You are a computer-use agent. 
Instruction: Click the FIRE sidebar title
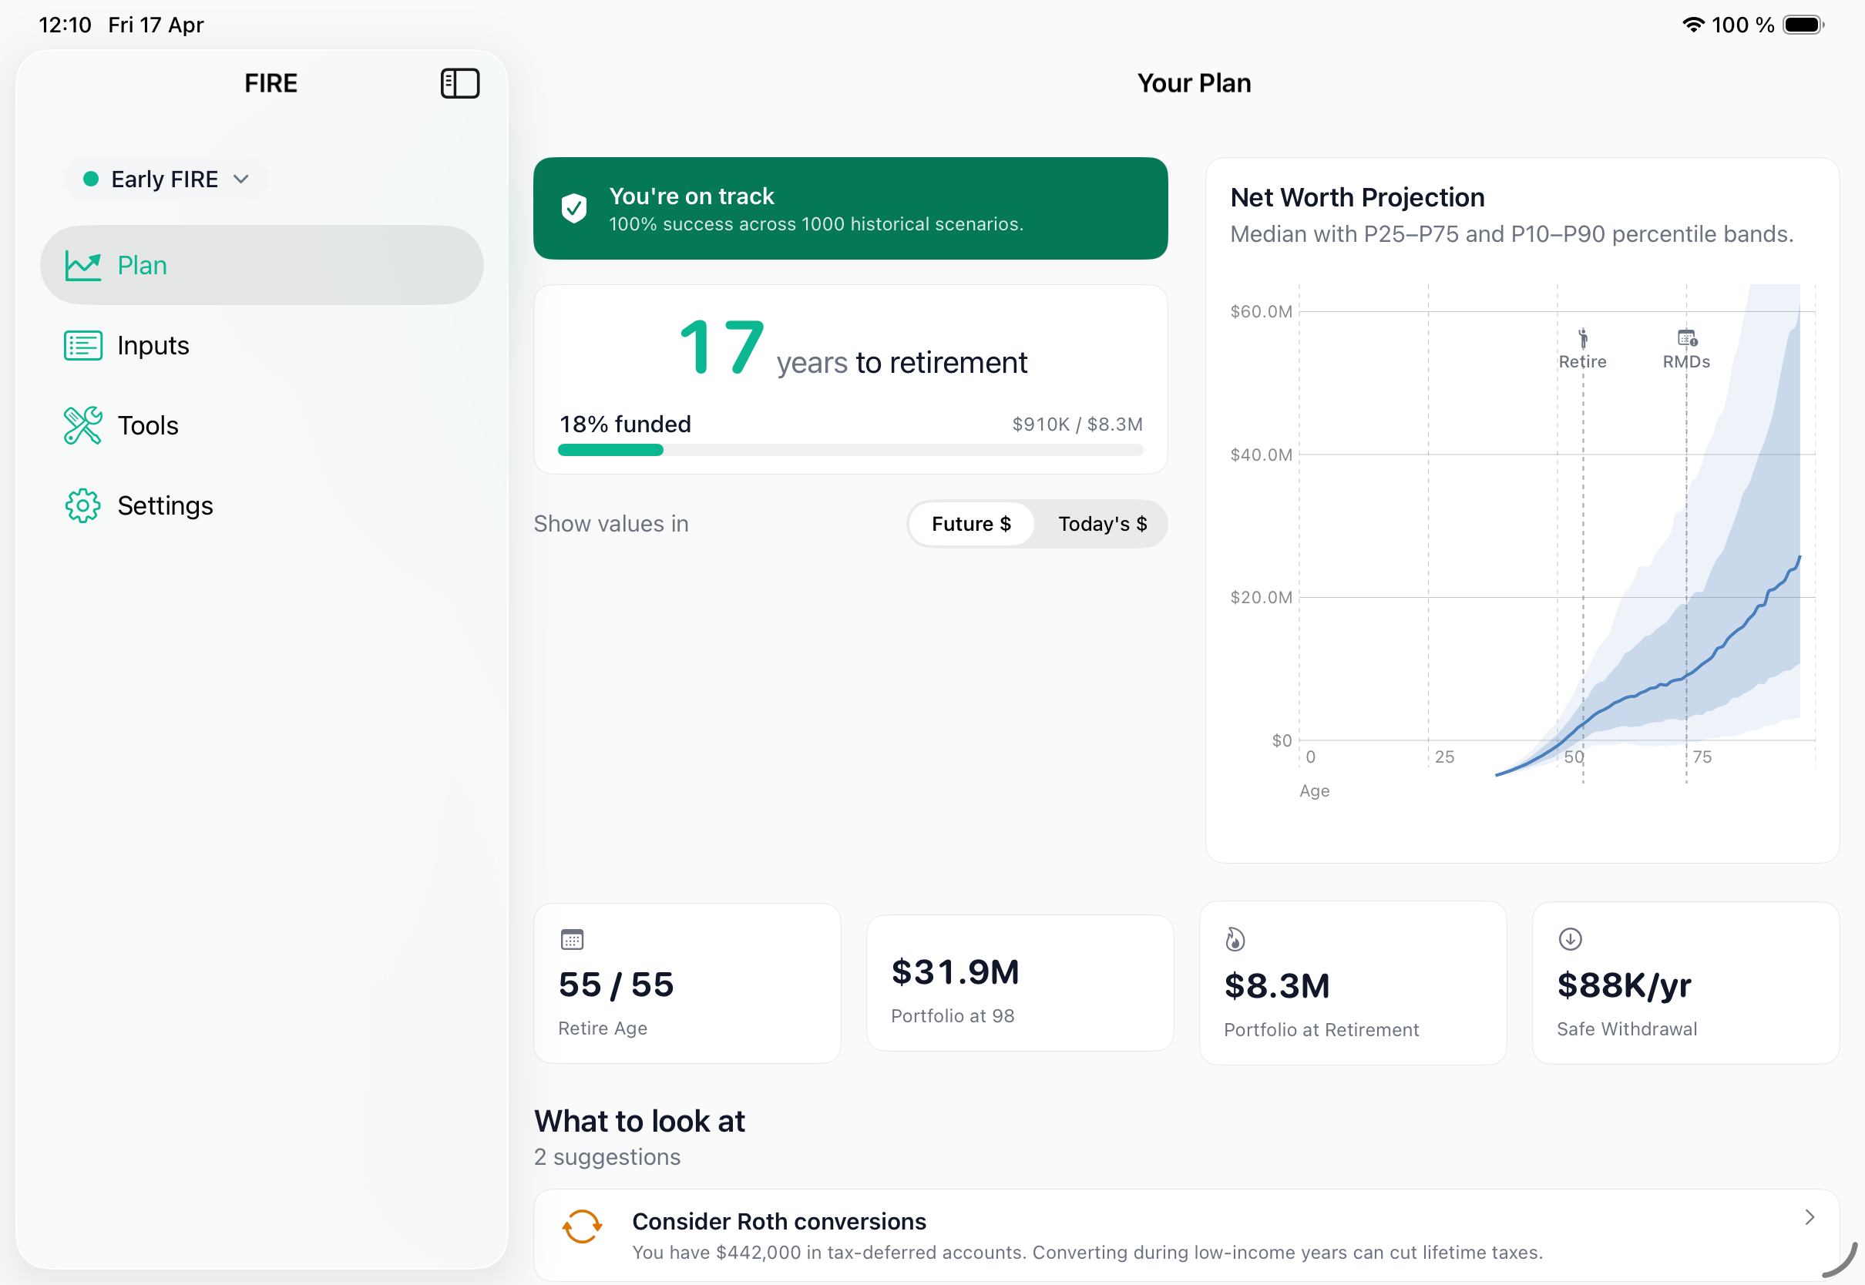coord(271,83)
